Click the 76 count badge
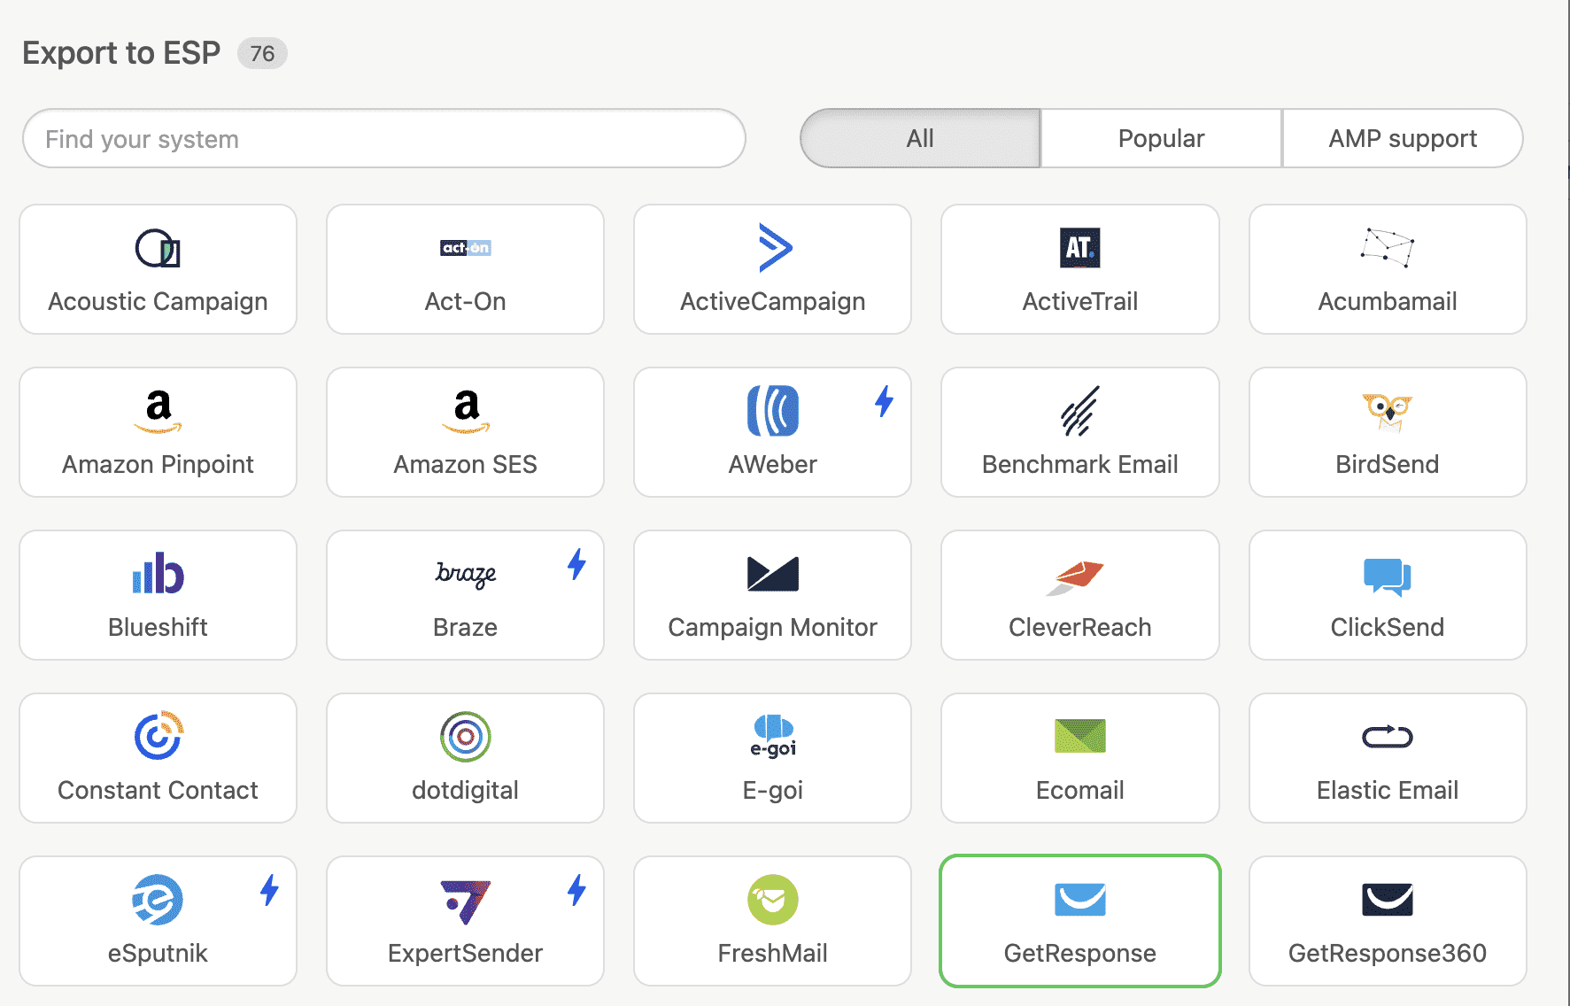This screenshot has width=1570, height=1006. click(262, 54)
